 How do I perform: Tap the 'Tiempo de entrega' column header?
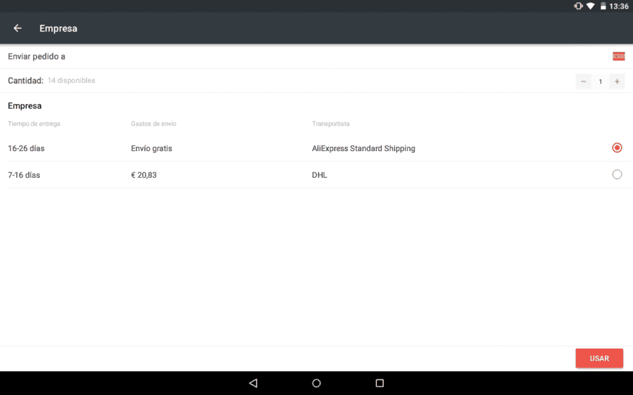pos(34,124)
